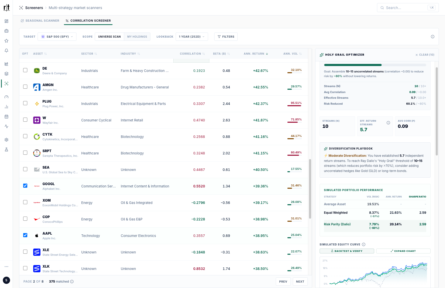The height and width of the screenshot is (288, 445).
Task: Click the app logo at top left
Action: click(x=6, y=8)
